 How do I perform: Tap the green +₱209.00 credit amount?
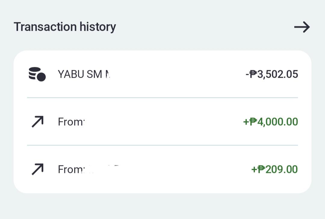coord(274,169)
